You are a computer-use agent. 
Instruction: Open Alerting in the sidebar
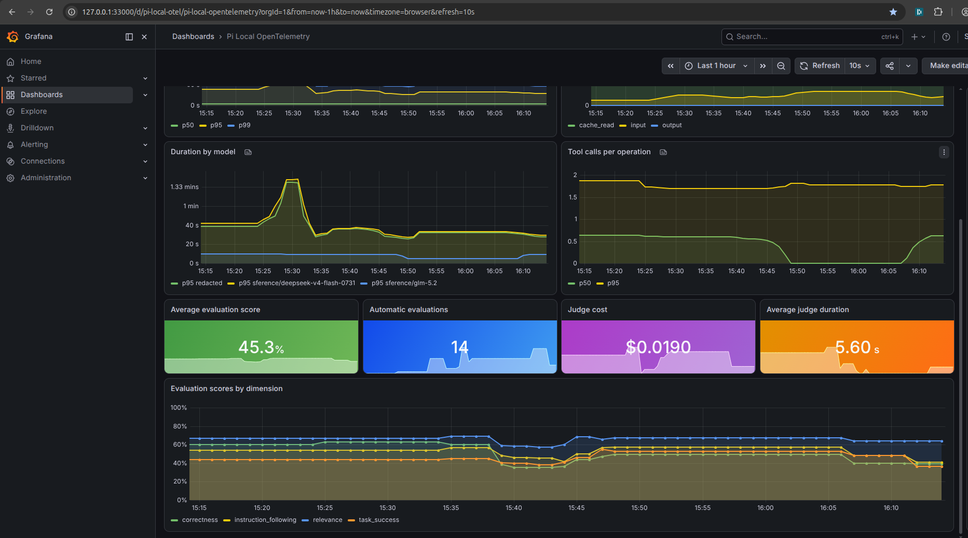[x=34, y=144]
